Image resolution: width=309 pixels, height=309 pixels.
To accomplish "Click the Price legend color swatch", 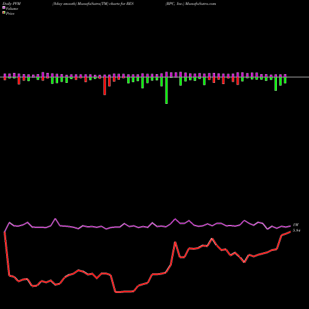I will [4, 13].
